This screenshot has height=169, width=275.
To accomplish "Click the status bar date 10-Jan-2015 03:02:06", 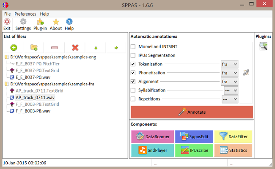I will pos(25,163).
